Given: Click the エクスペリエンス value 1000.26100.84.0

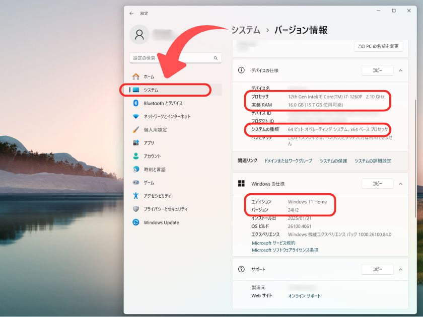Looking at the screenshot, I should [339, 234].
